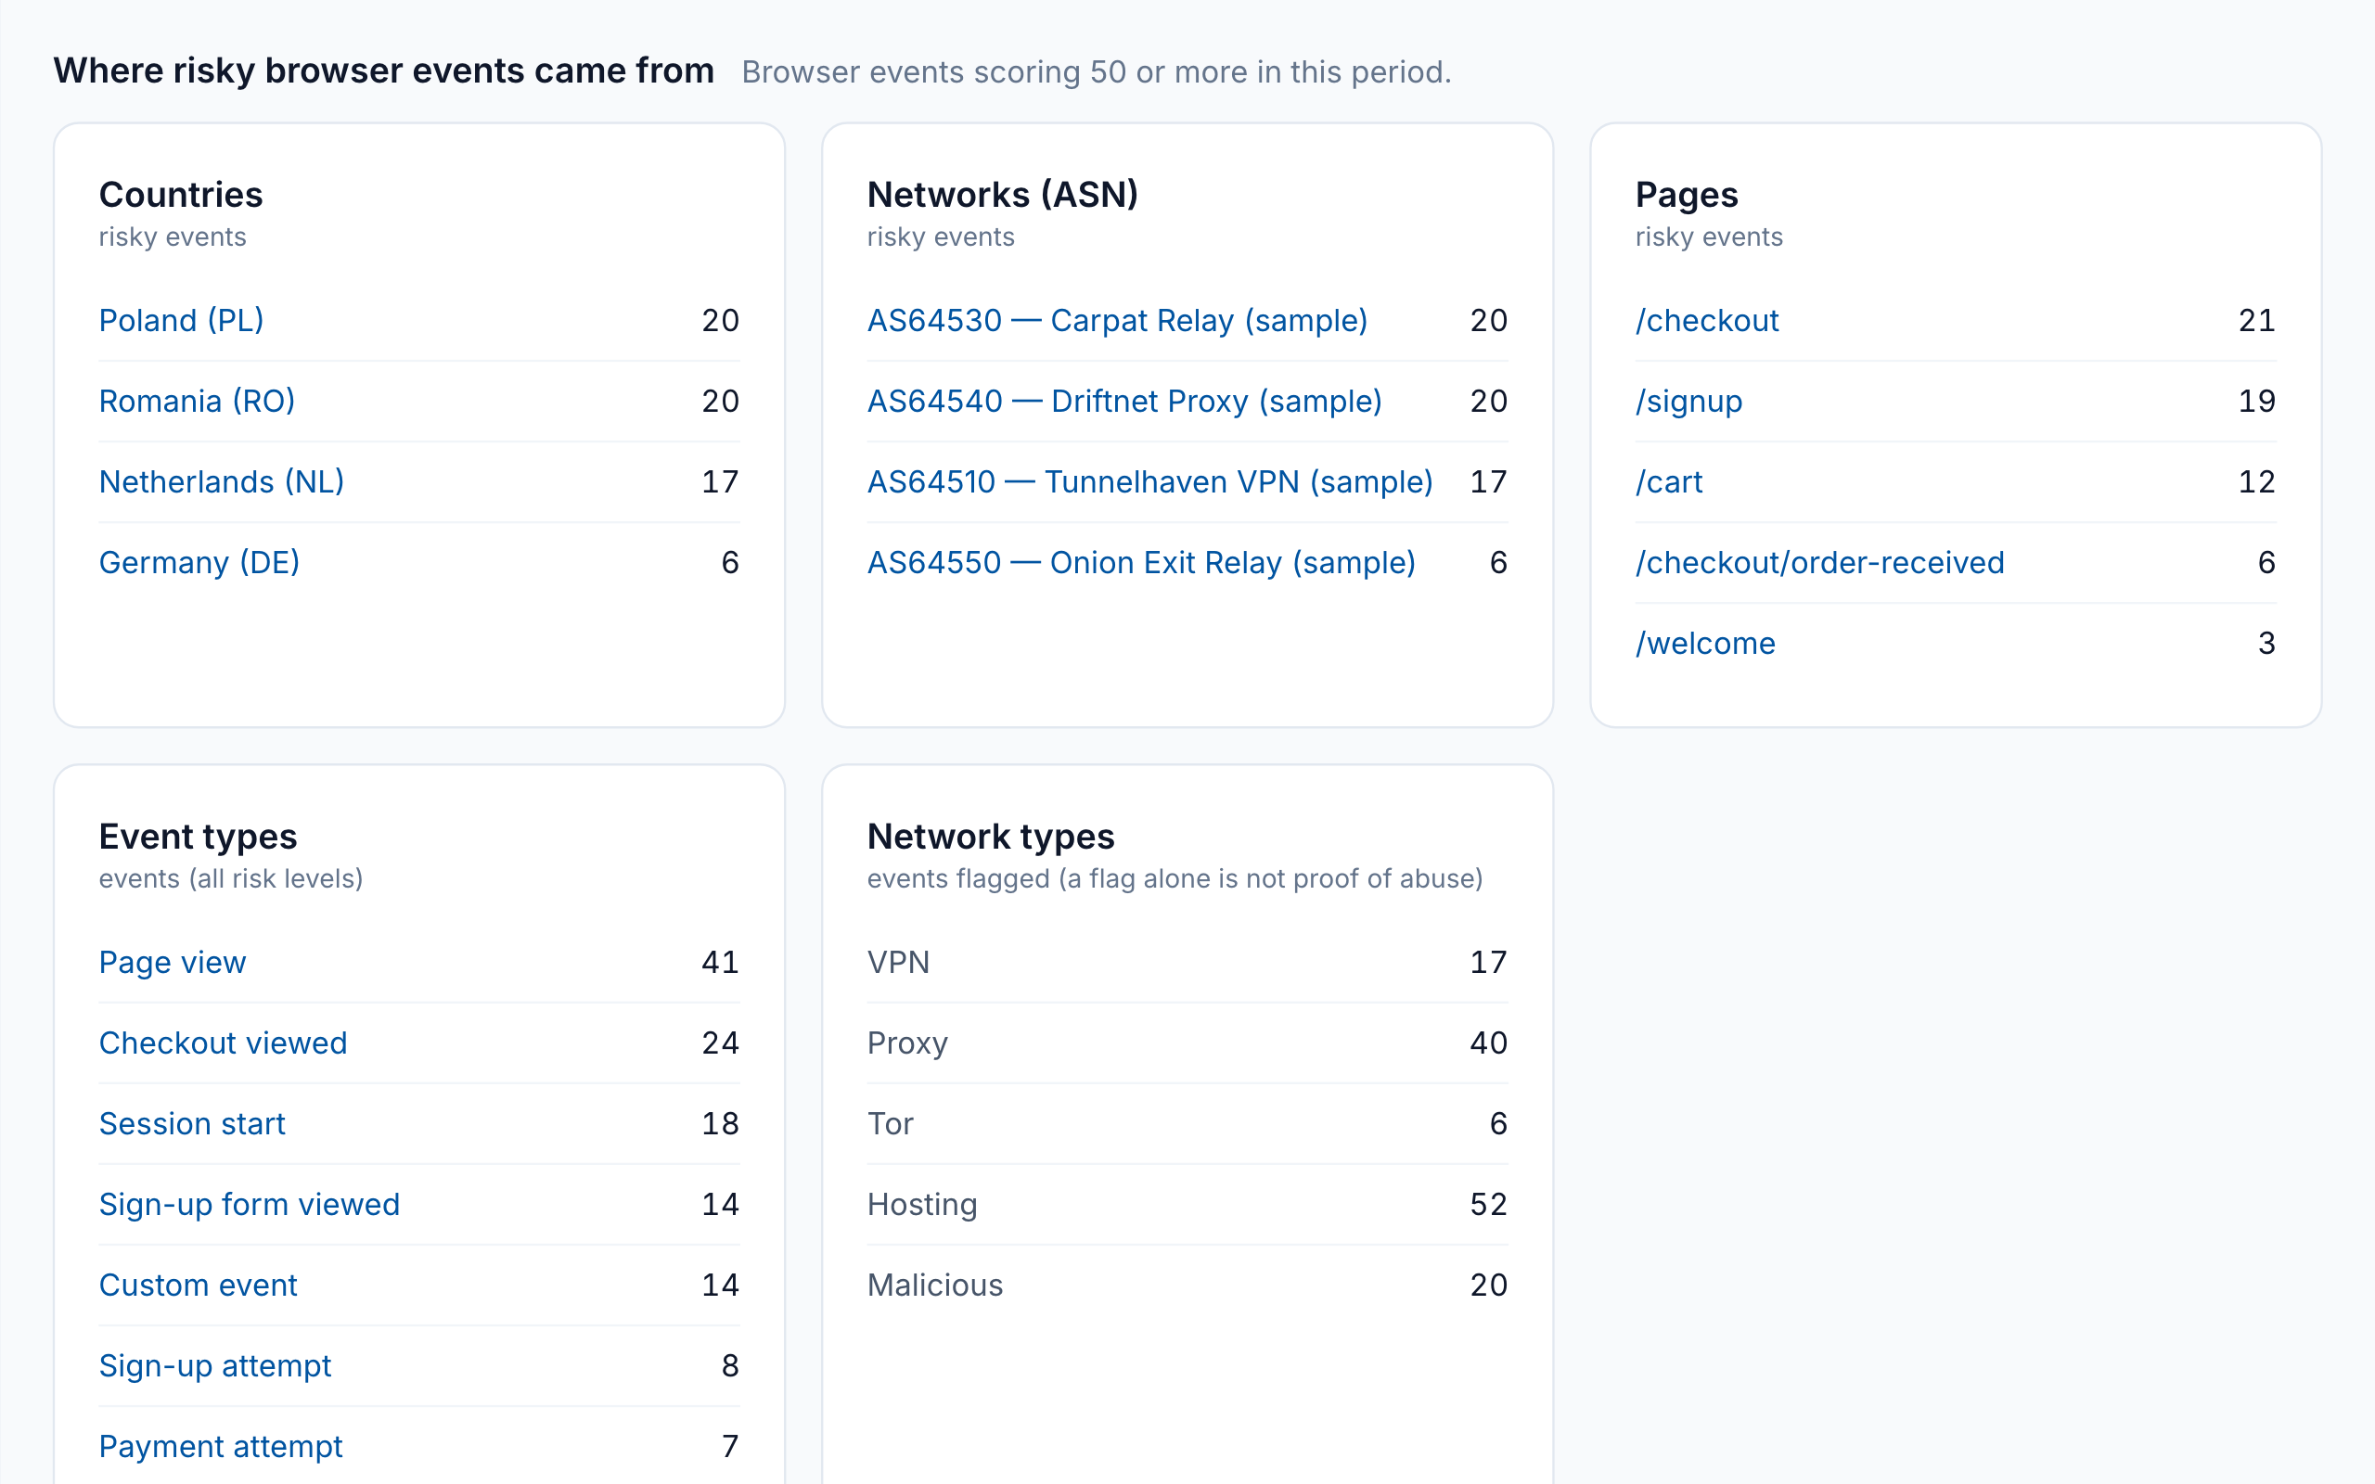The height and width of the screenshot is (1484, 2375).
Task: Click the Event types card heading
Action: (199, 837)
